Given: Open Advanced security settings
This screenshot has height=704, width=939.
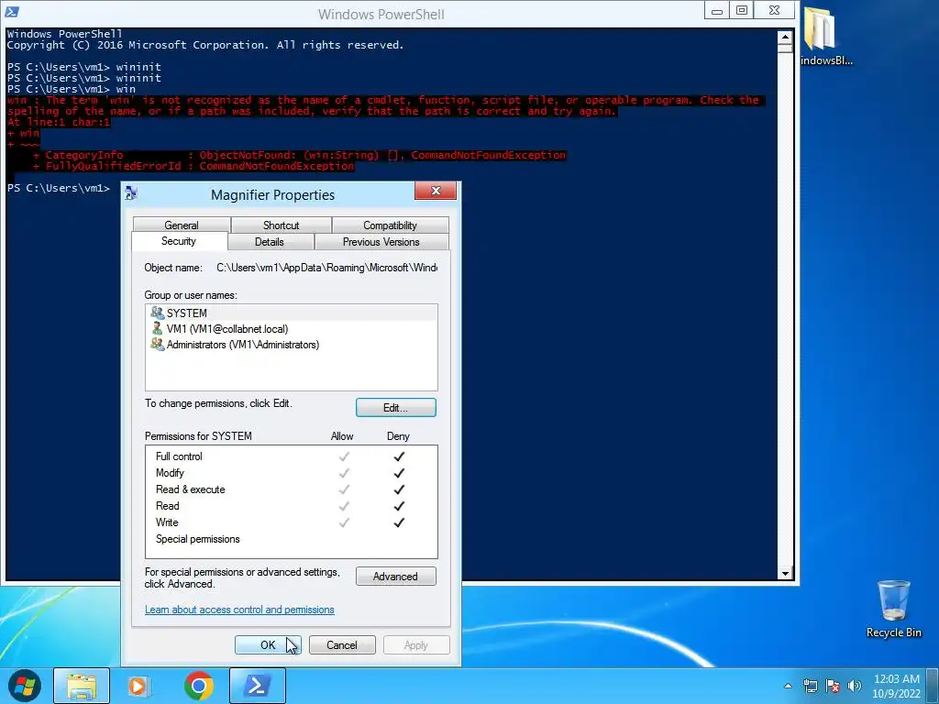Looking at the screenshot, I should tap(396, 576).
